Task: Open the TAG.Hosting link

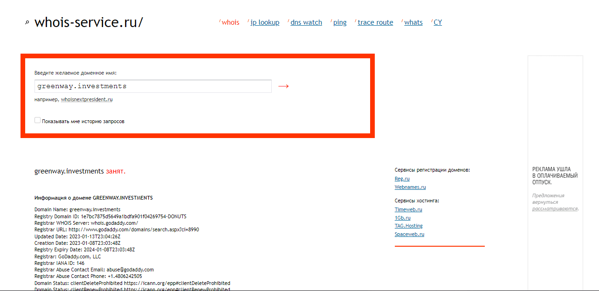Action: 409,226
